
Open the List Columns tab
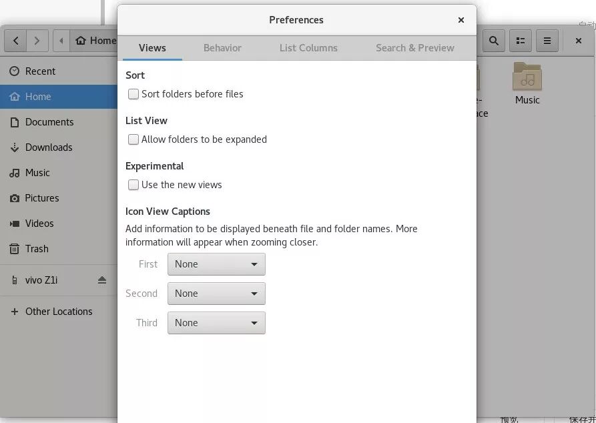coord(308,48)
